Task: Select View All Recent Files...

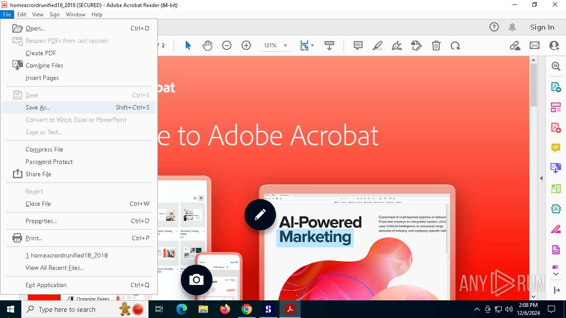Action: (x=79, y=268)
